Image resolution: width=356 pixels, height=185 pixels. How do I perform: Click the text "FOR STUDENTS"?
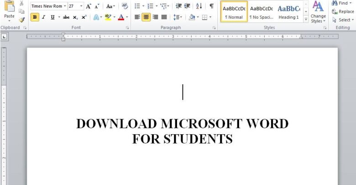pos(182,139)
